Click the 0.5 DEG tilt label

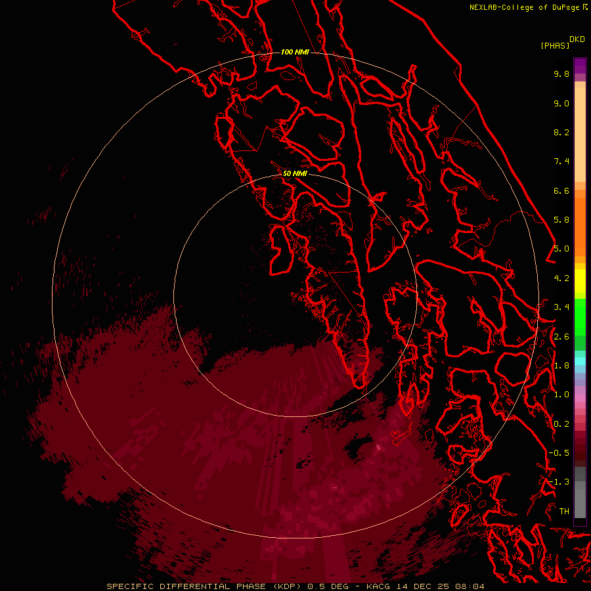click(x=328, y=586)
